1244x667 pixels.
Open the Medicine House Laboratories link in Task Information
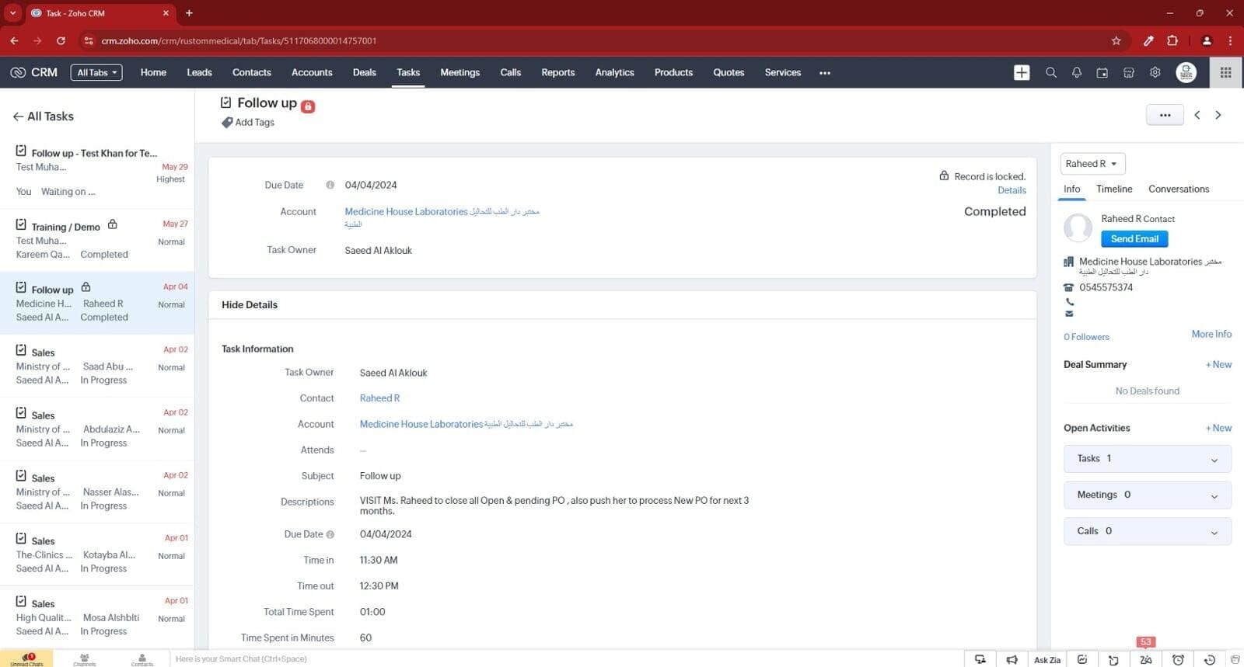[466, 424]
